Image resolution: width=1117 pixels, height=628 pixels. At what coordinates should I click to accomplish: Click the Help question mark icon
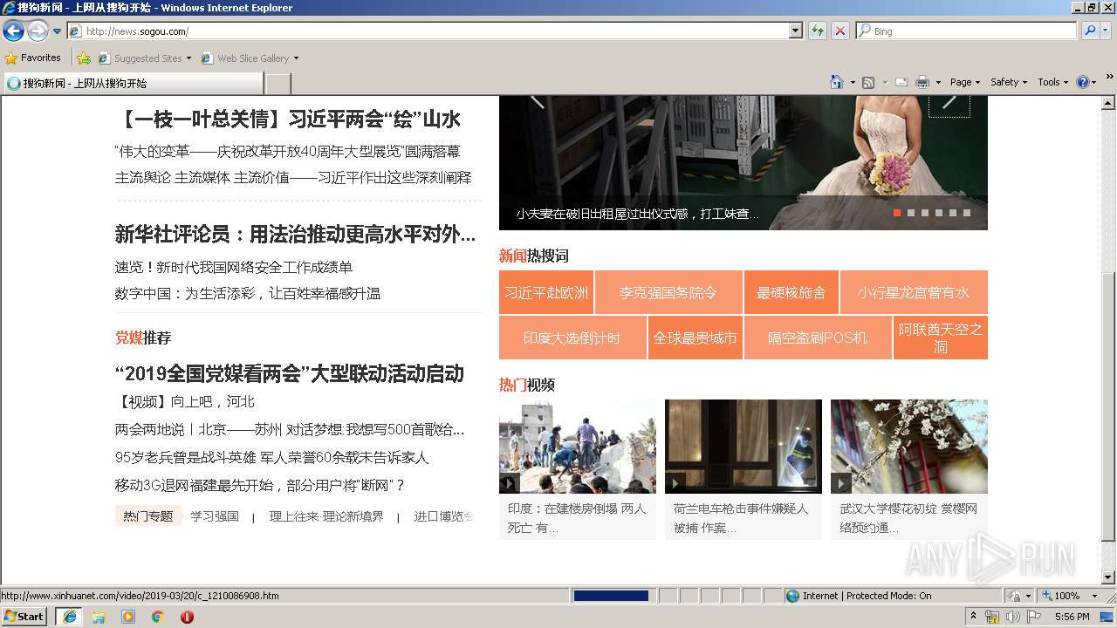pyautogui.click(x=1083, y=82)
